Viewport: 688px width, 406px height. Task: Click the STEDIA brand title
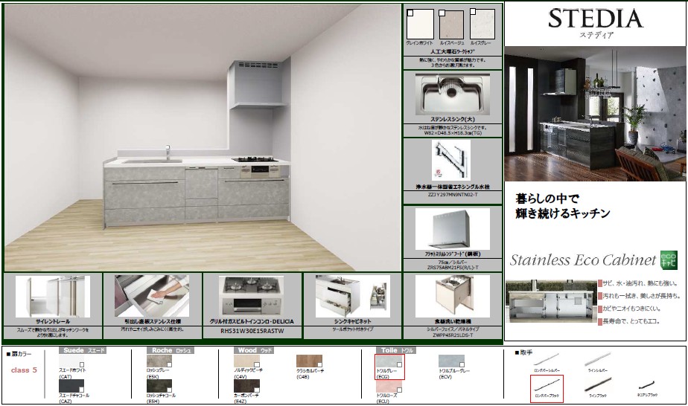pos(595,19)
